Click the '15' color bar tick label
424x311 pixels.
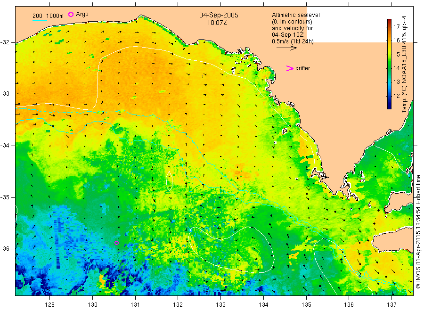[396, 54]
